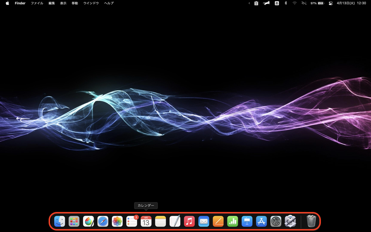
Task: Open the ウインドウ menu
Action: tap(91, 3)
